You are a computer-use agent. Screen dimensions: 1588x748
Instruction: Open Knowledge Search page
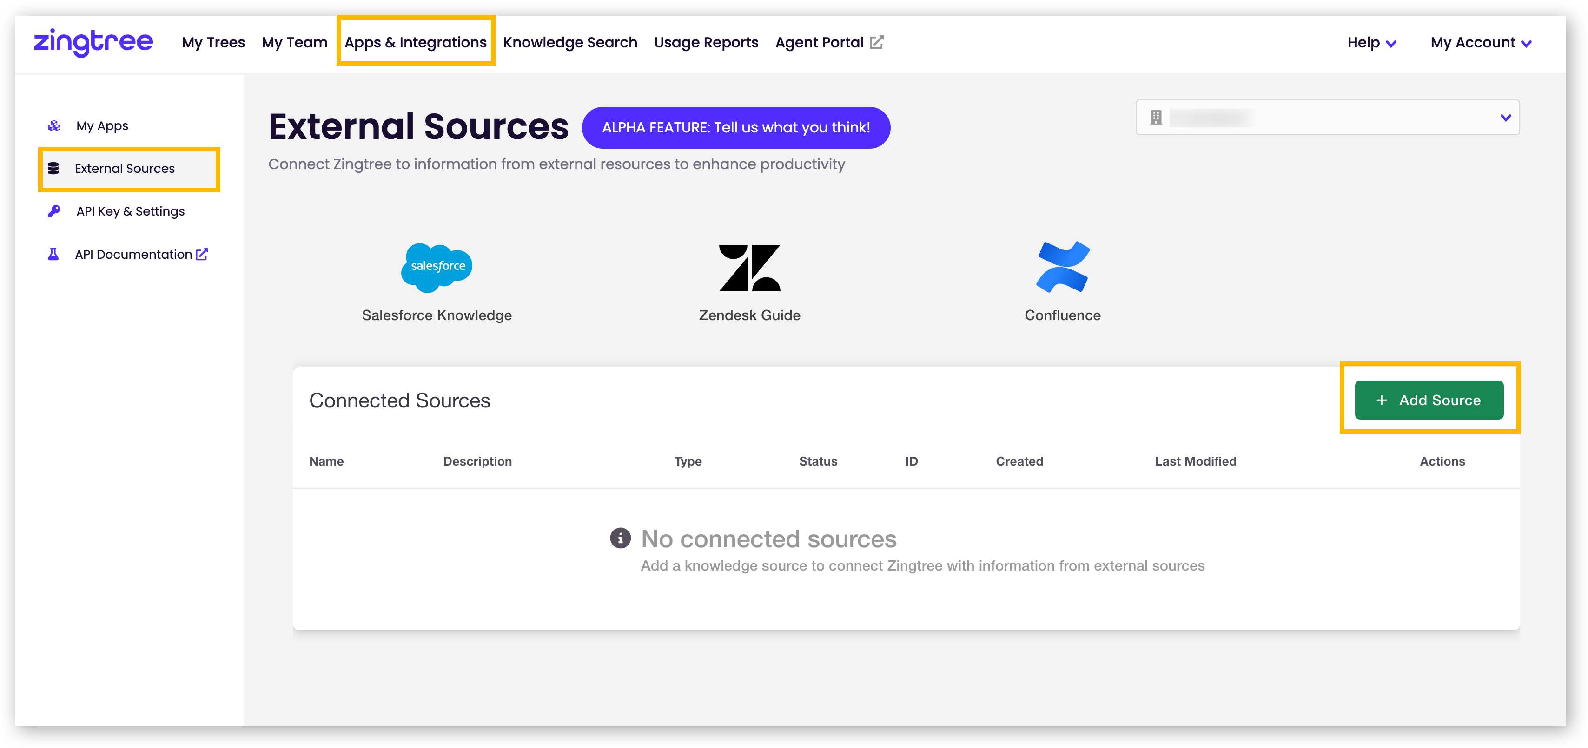570,43
